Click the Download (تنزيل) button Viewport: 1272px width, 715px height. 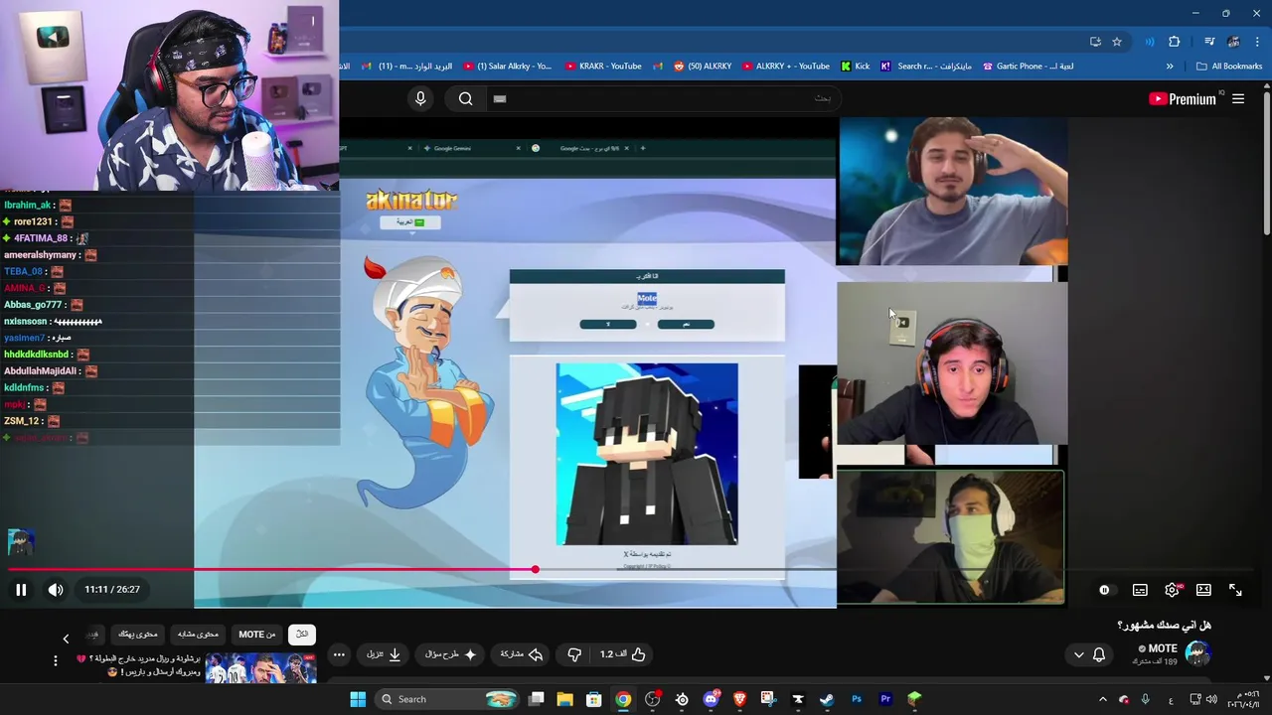tap(384, 654)
